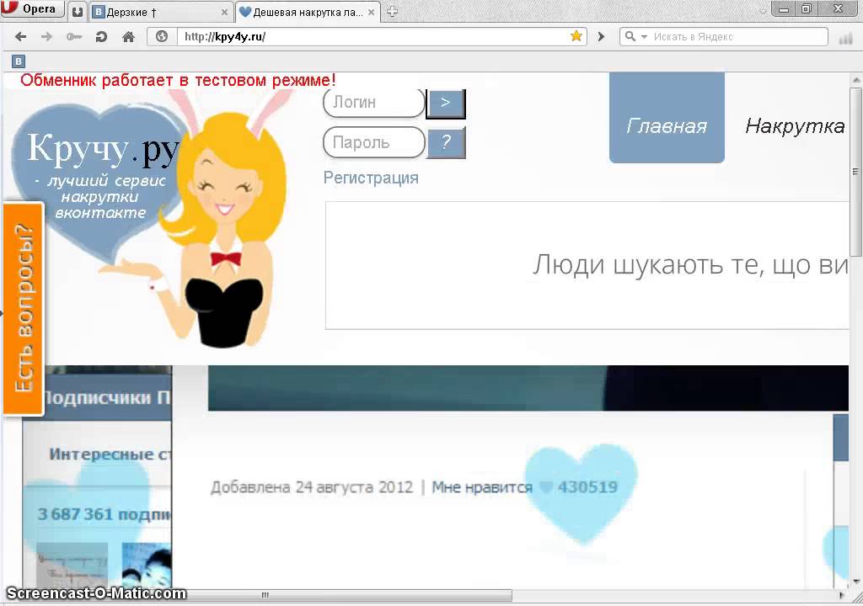Click the Пароль input field
Viewport: 863px width, 606px height.
coord(373,142)
